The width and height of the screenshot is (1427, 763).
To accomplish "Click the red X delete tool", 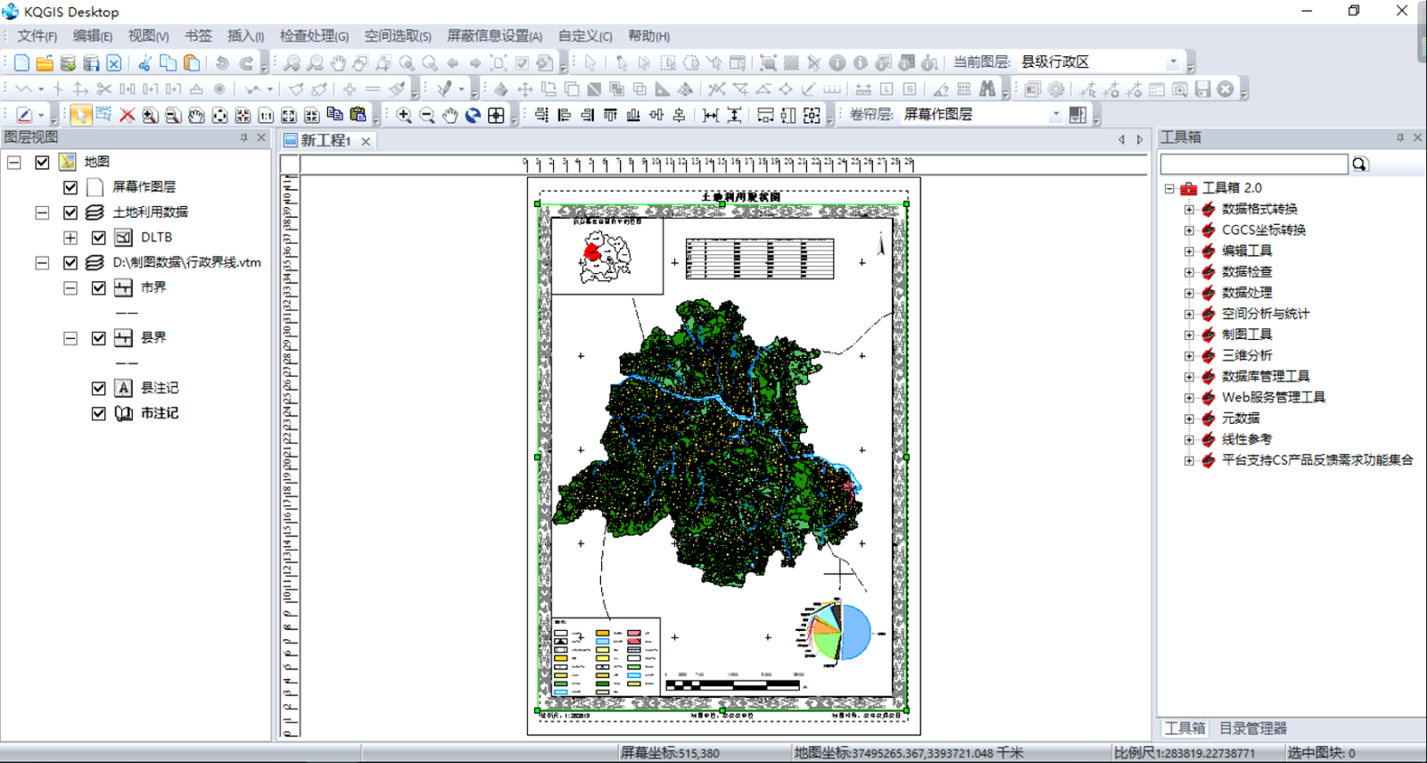I will pyautogui.click(x=127, y=115).
